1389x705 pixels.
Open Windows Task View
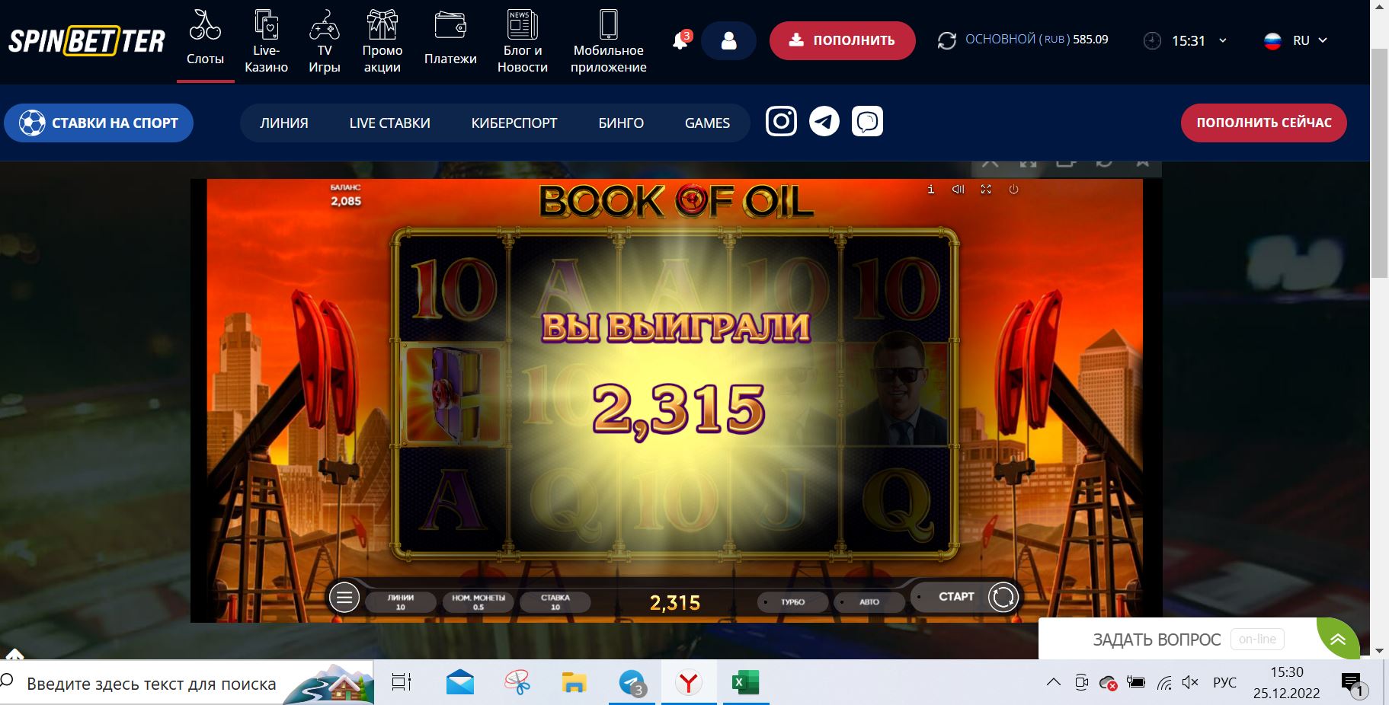[401, 683]
